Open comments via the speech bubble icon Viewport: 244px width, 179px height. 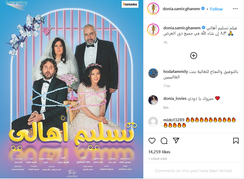164,141
